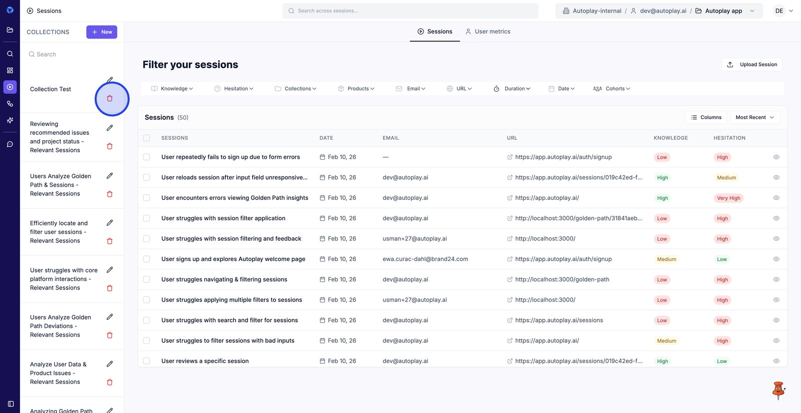Toggle sidebar panel with bottom-left icon

(11, 403)
